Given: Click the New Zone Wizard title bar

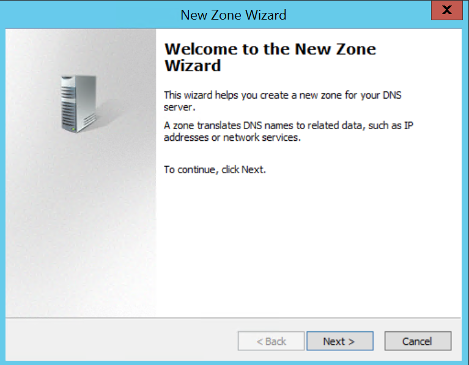Looking at the screenshot, I should 234,15.
